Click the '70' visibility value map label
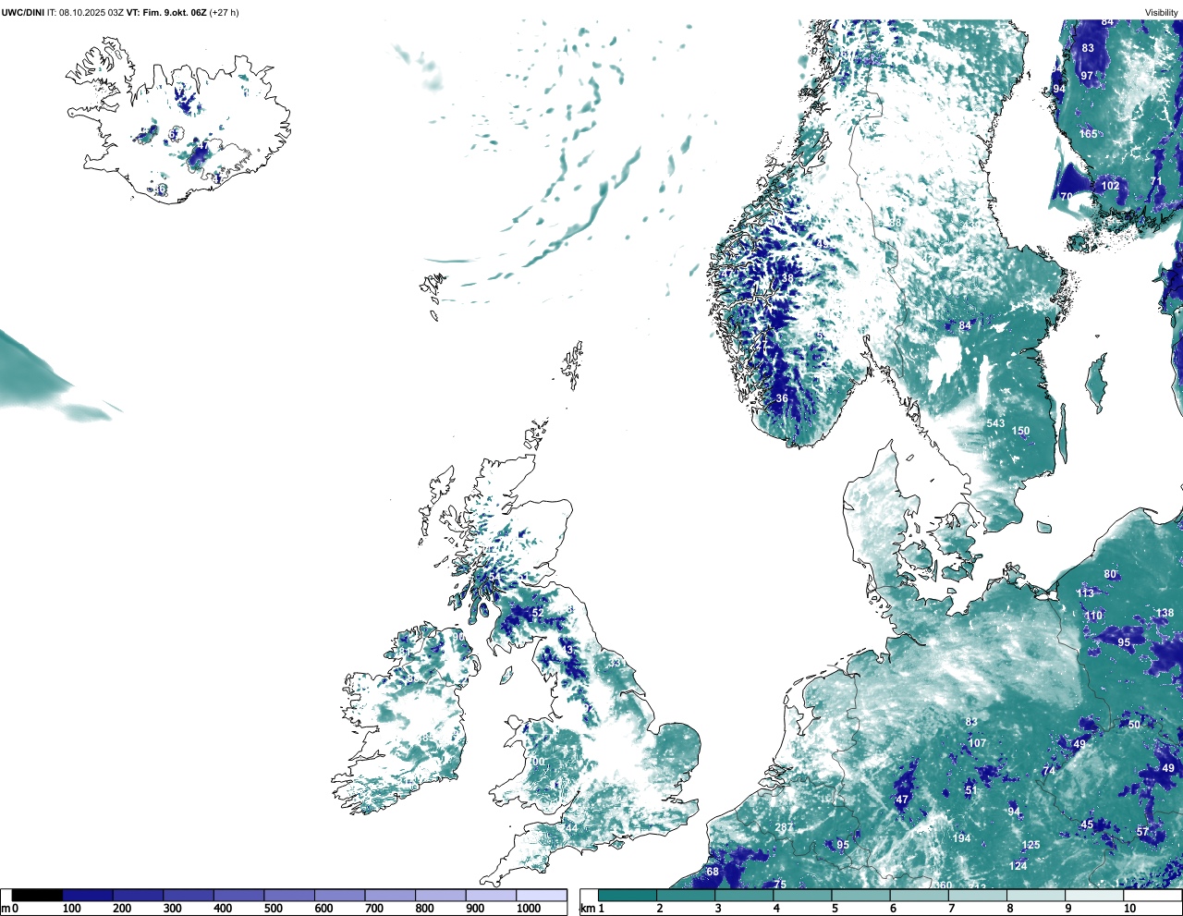Viewport: 1183px width, 916px height. click(x=1067, y=197)
